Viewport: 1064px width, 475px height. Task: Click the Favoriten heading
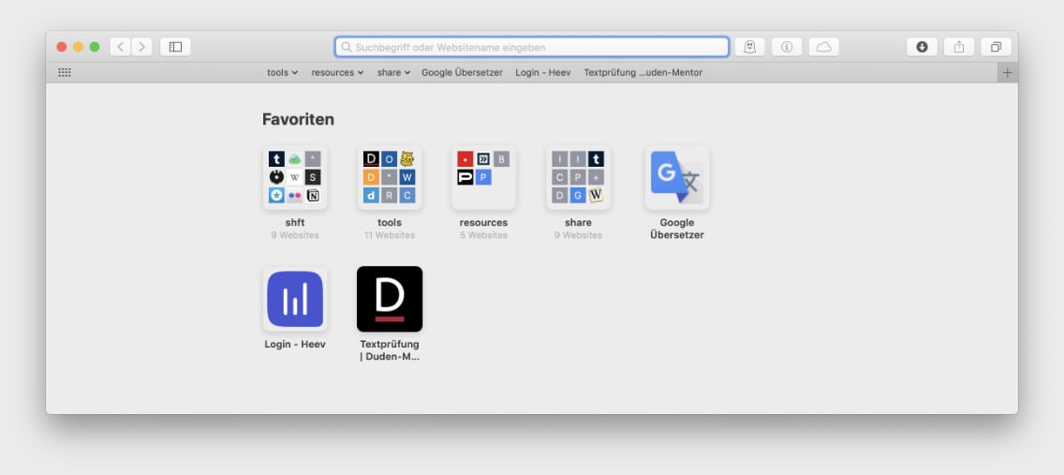click(x=298, y=119)
